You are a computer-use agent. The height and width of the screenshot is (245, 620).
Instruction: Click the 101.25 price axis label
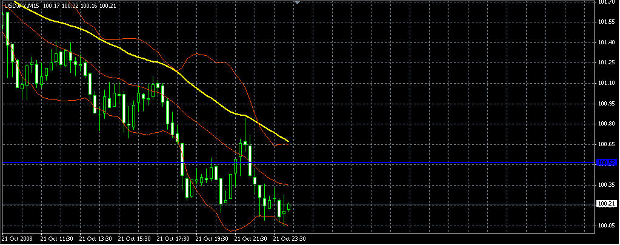[607, 62]
